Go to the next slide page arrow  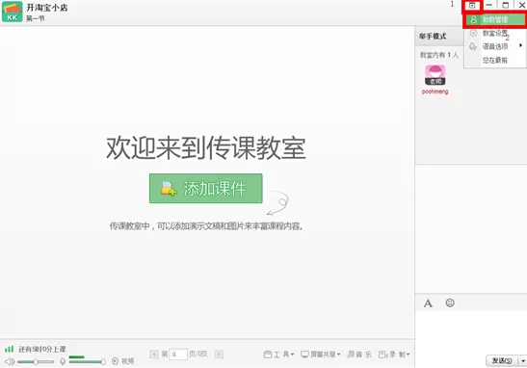coord(219,355)
